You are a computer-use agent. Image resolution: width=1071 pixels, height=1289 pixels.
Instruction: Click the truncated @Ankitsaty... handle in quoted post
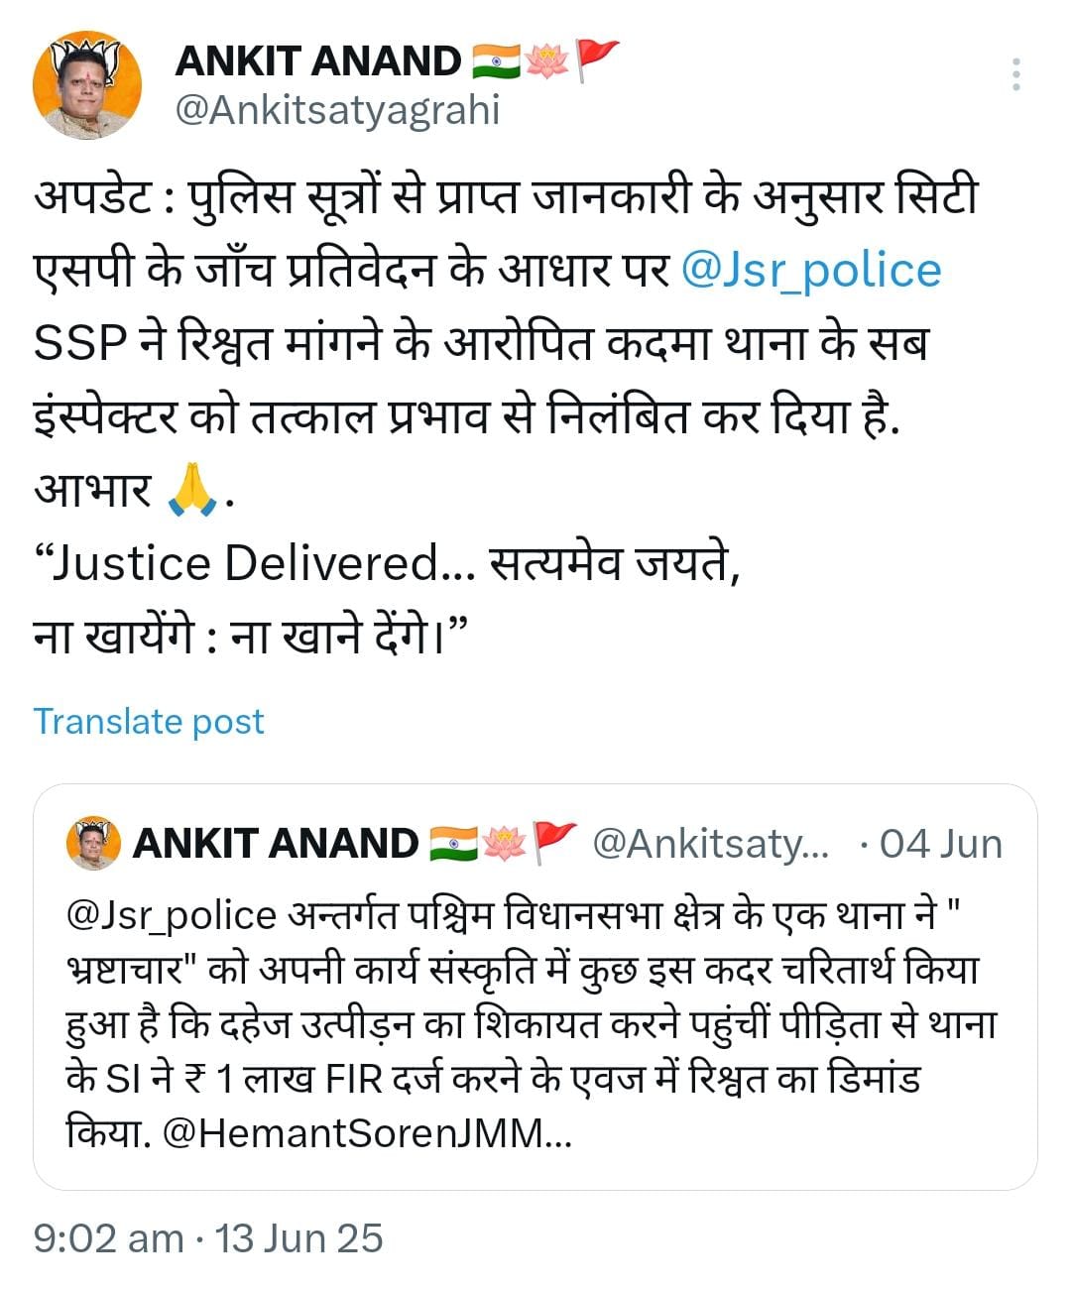710,844
